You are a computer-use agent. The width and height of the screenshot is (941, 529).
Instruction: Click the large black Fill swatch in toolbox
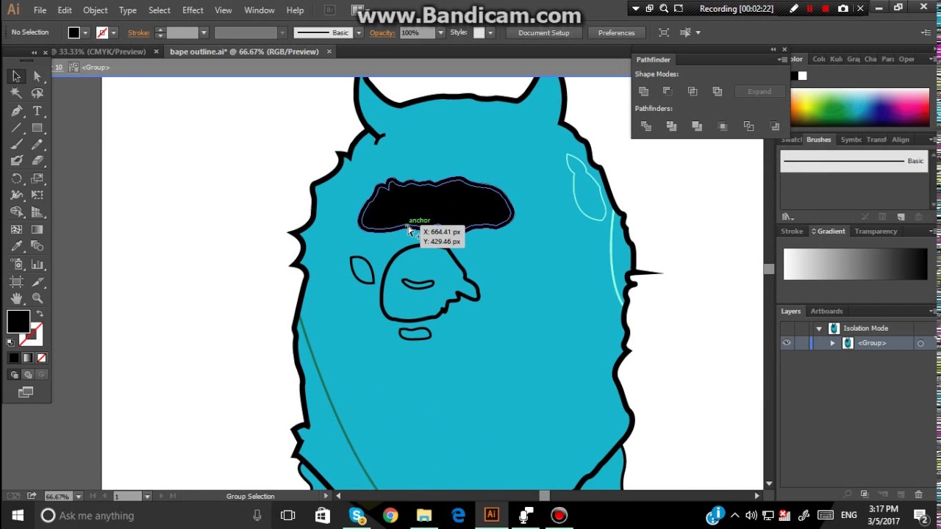click(x=18, y=321)
